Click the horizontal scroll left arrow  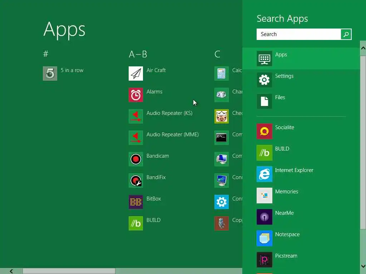point(11,271)
